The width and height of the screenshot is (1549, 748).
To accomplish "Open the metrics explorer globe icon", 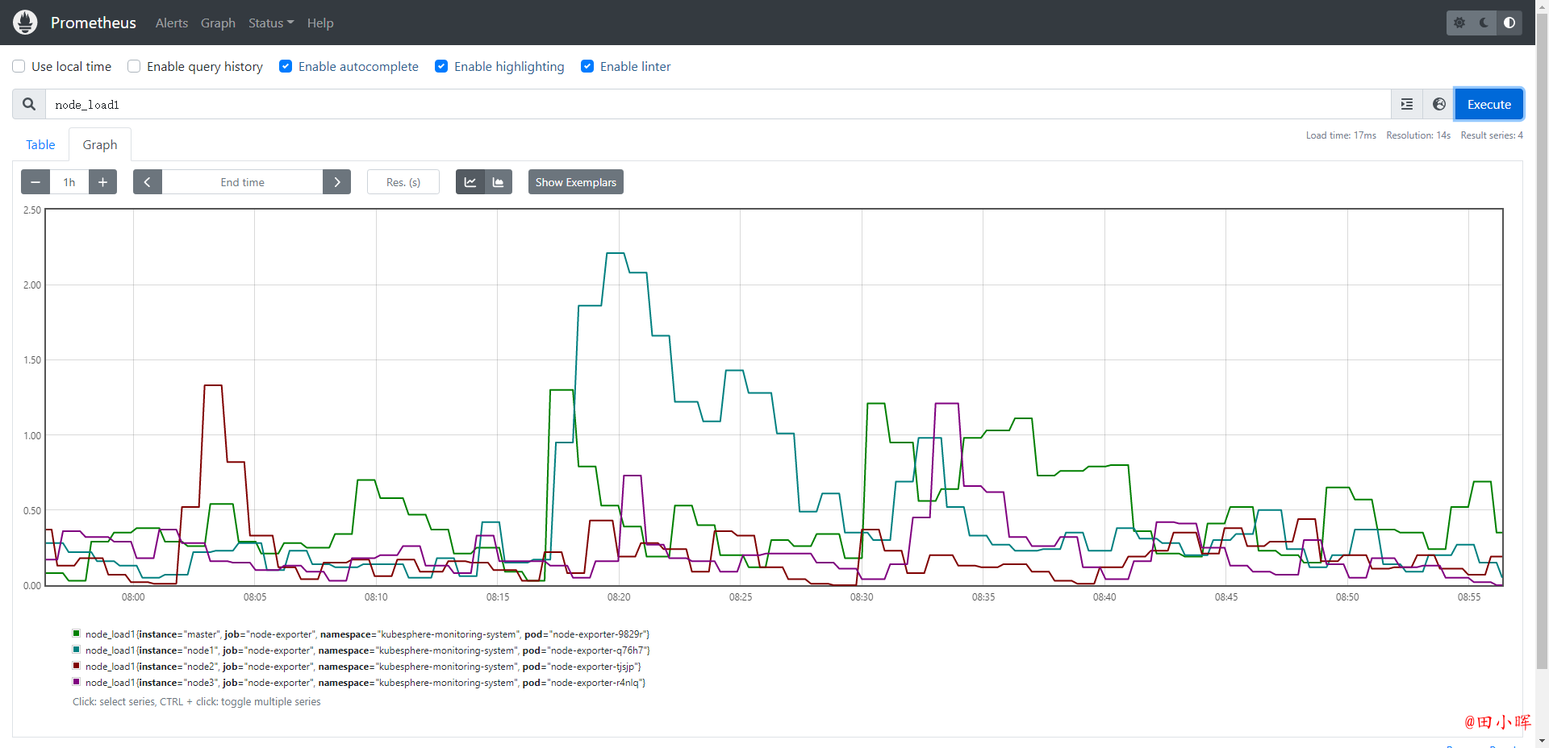I will pyautogui.click(x=1439, y=104).
